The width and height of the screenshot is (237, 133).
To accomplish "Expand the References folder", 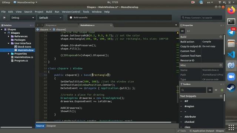I will point(9,36).
